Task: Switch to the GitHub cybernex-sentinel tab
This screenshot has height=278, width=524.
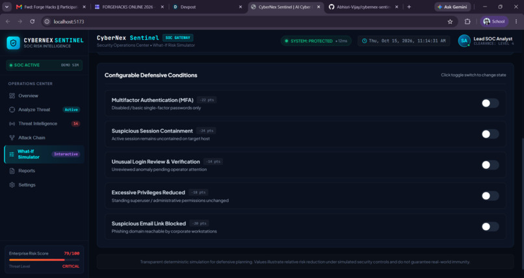Action: click(363, 6)
